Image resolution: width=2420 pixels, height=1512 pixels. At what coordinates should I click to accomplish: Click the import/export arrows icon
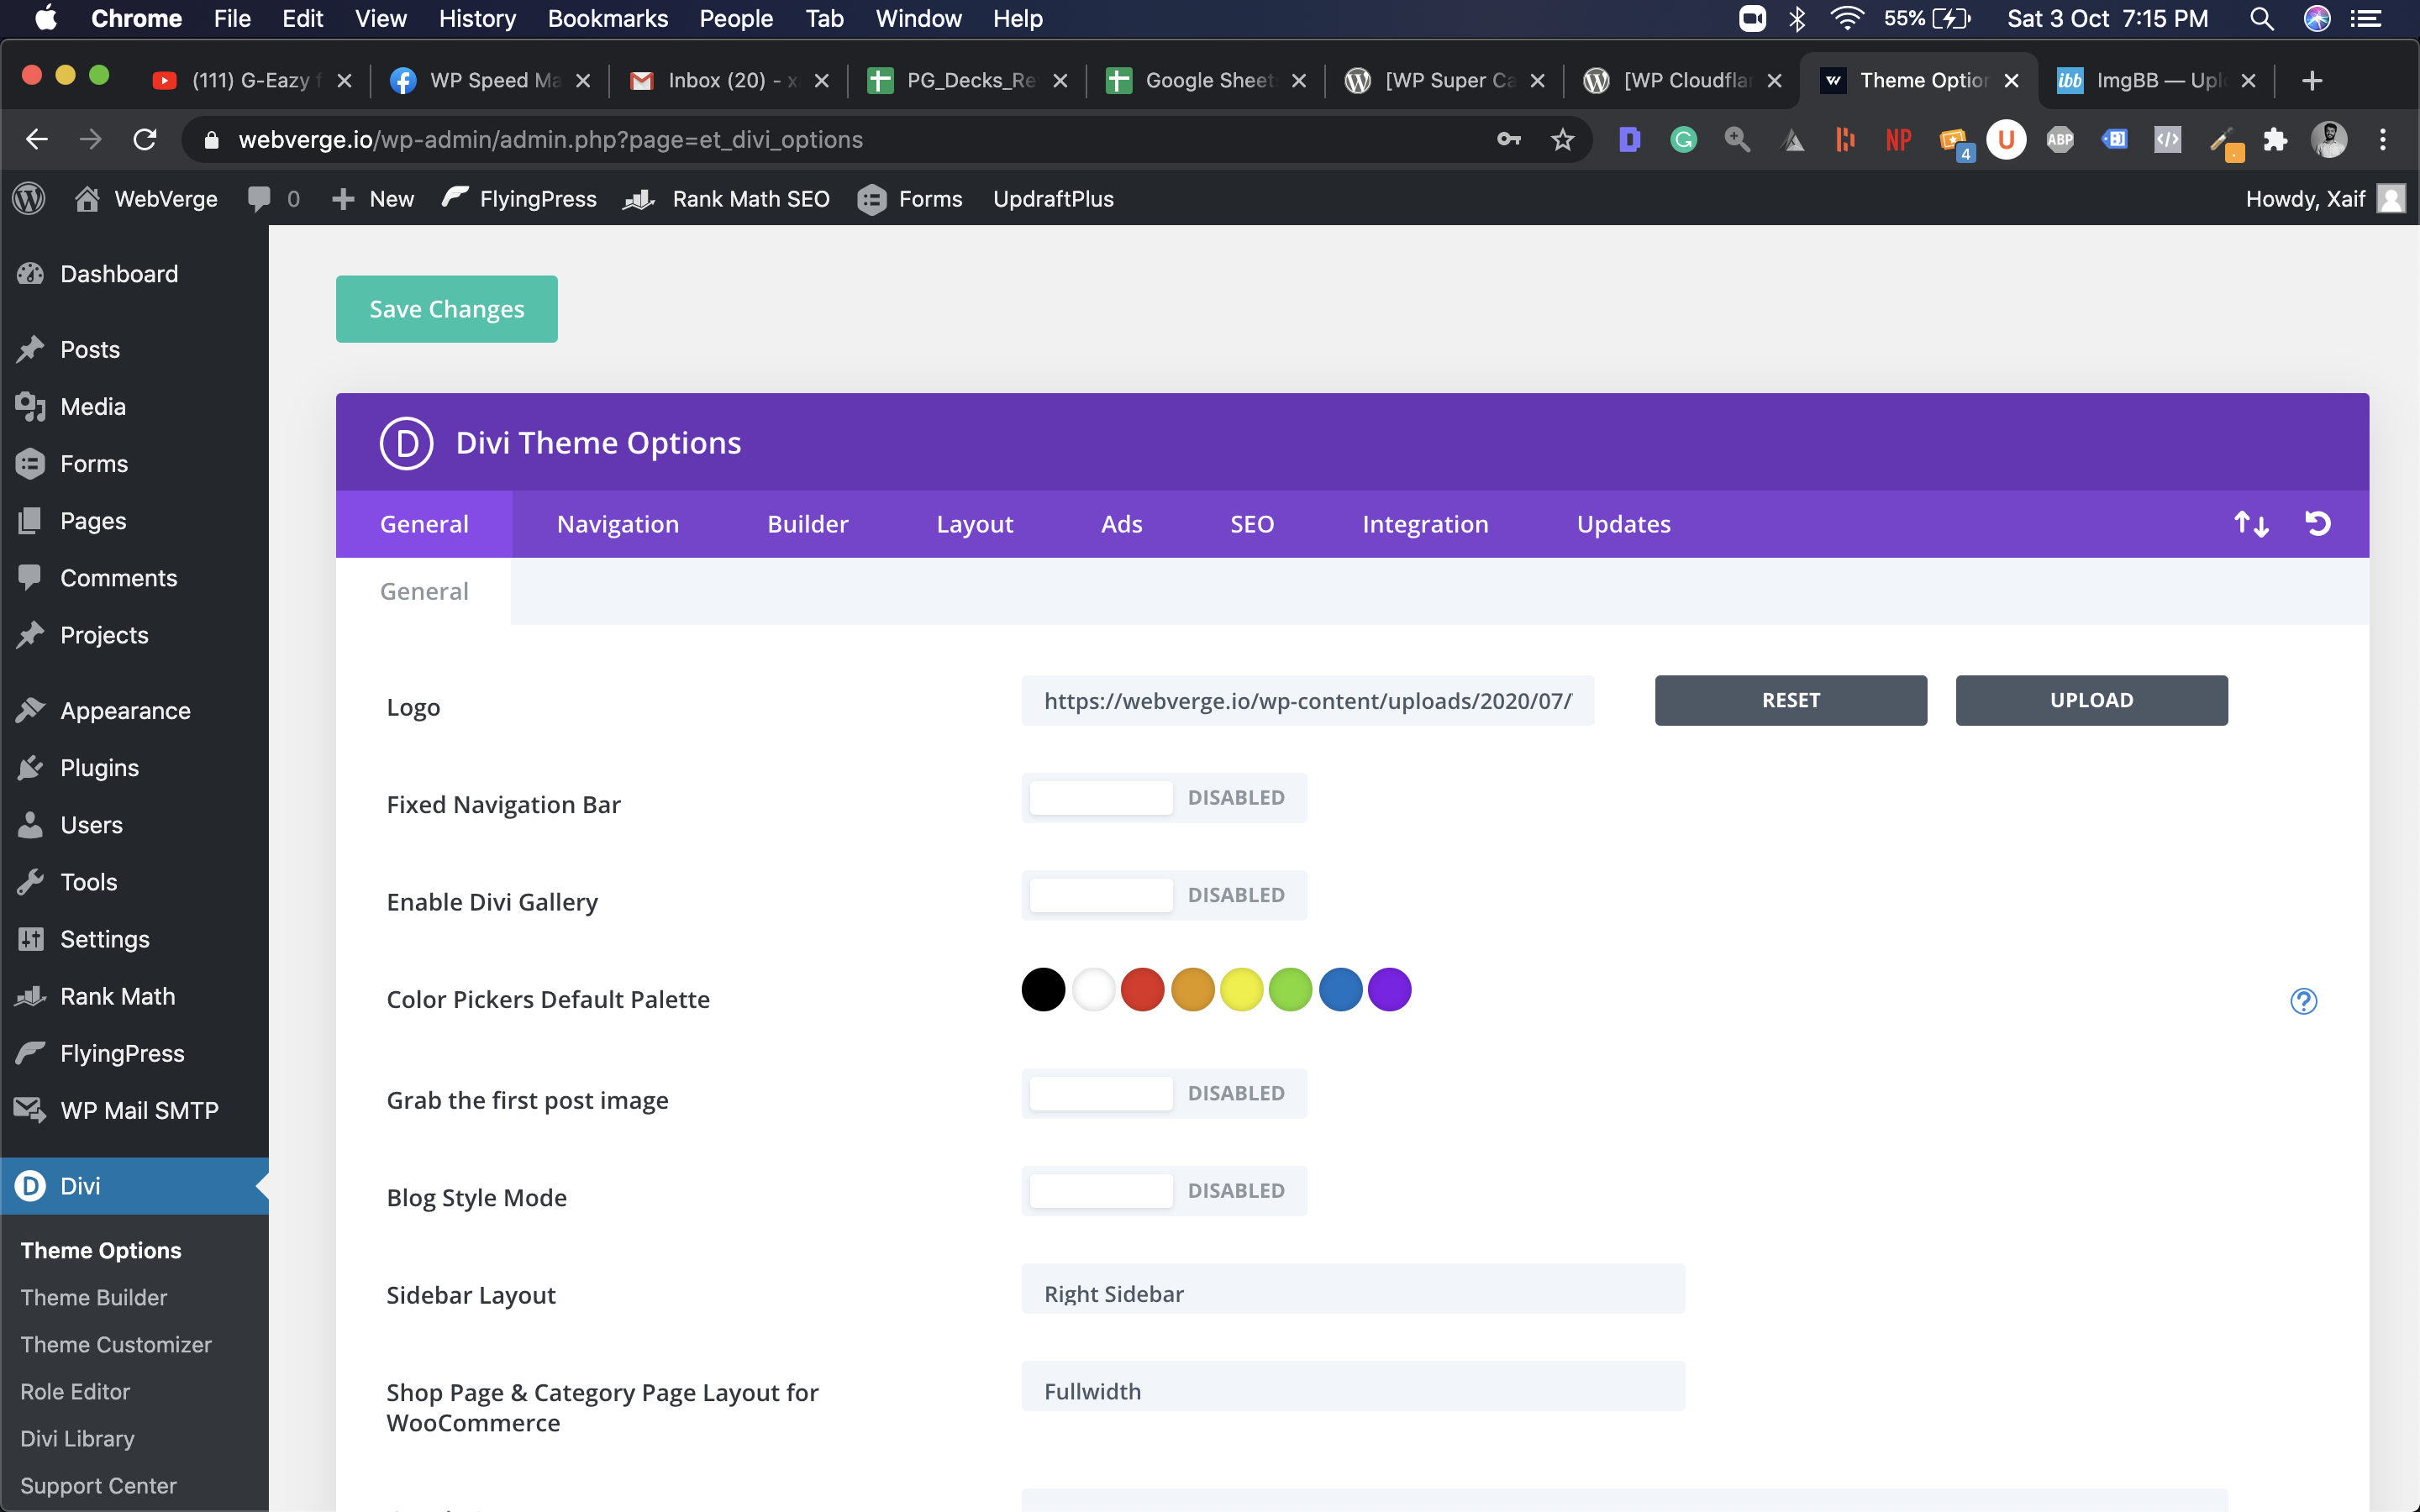[x=2251, y=524]
